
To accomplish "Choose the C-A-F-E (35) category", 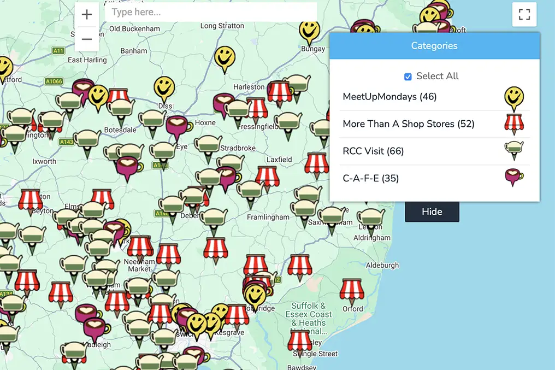I will [x=434, y=178].
